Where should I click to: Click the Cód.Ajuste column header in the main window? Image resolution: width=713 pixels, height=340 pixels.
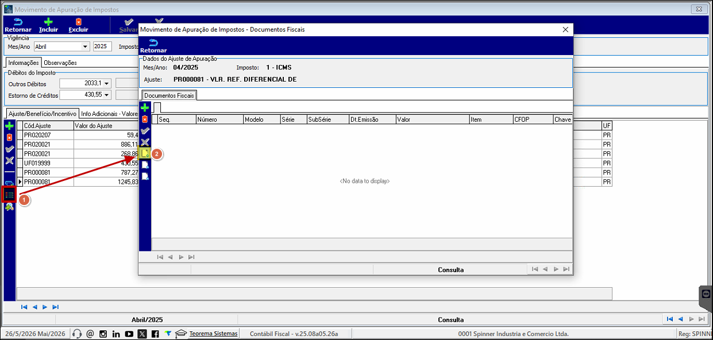(48, 126)
